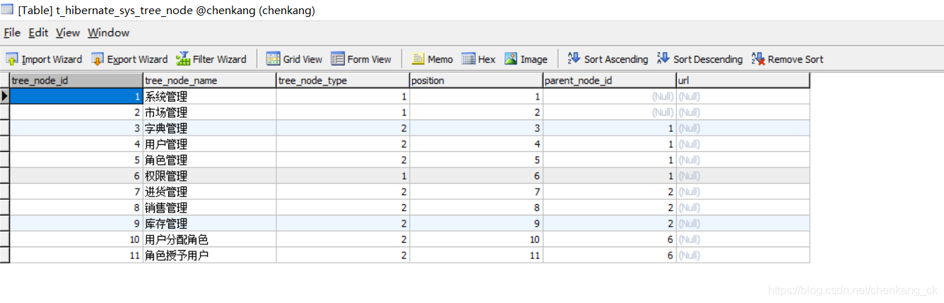Open the Image viewer

(526, 59)
